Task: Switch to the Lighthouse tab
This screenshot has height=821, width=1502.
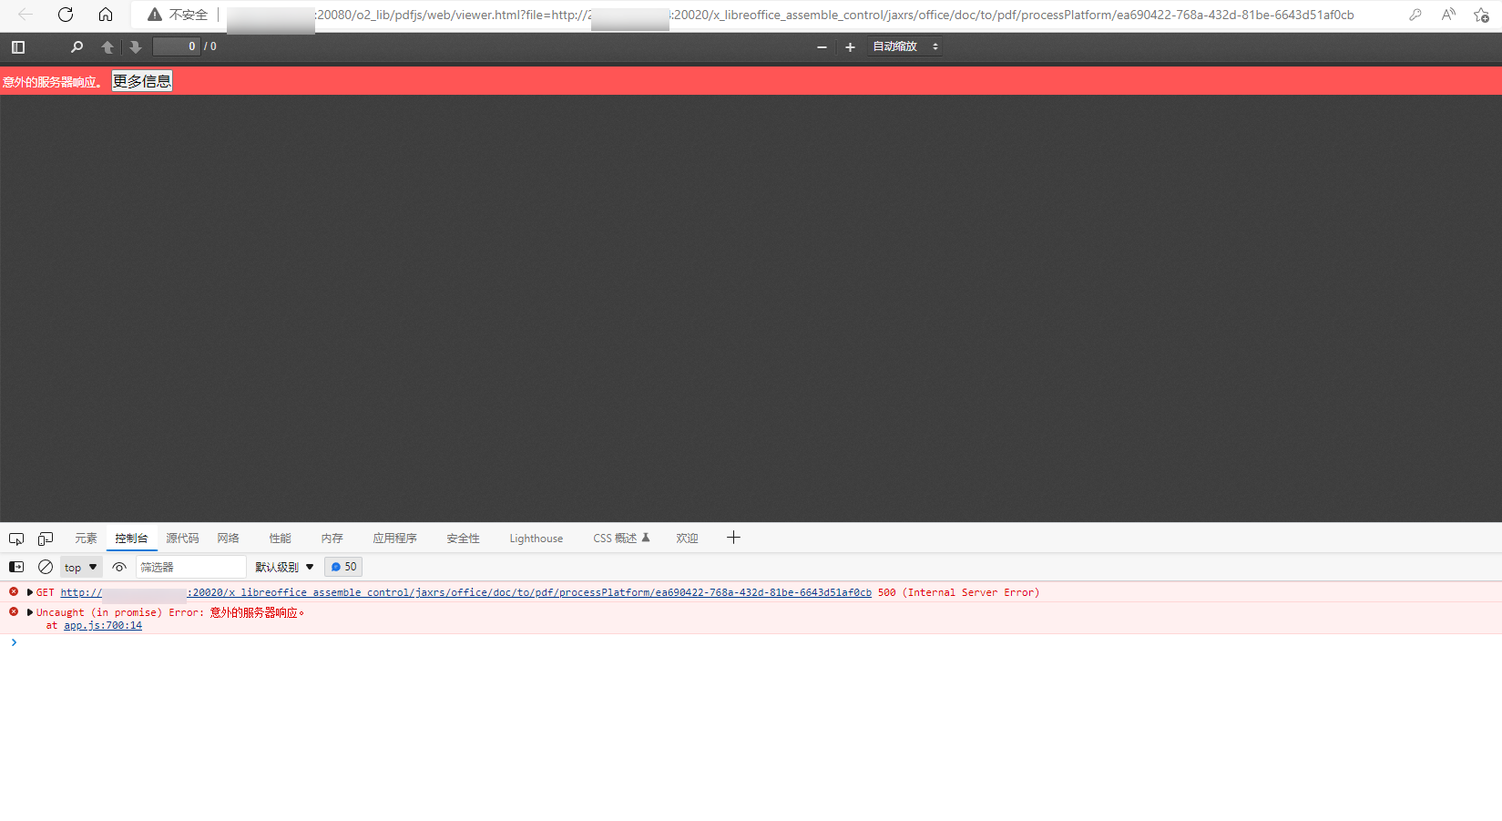Action: [536, 539]
